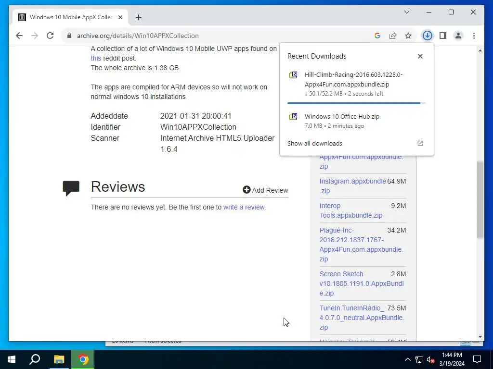This screenshot has width=493, height=369.
Task: Bookmark this tab with the star icon
Action: 408,36
